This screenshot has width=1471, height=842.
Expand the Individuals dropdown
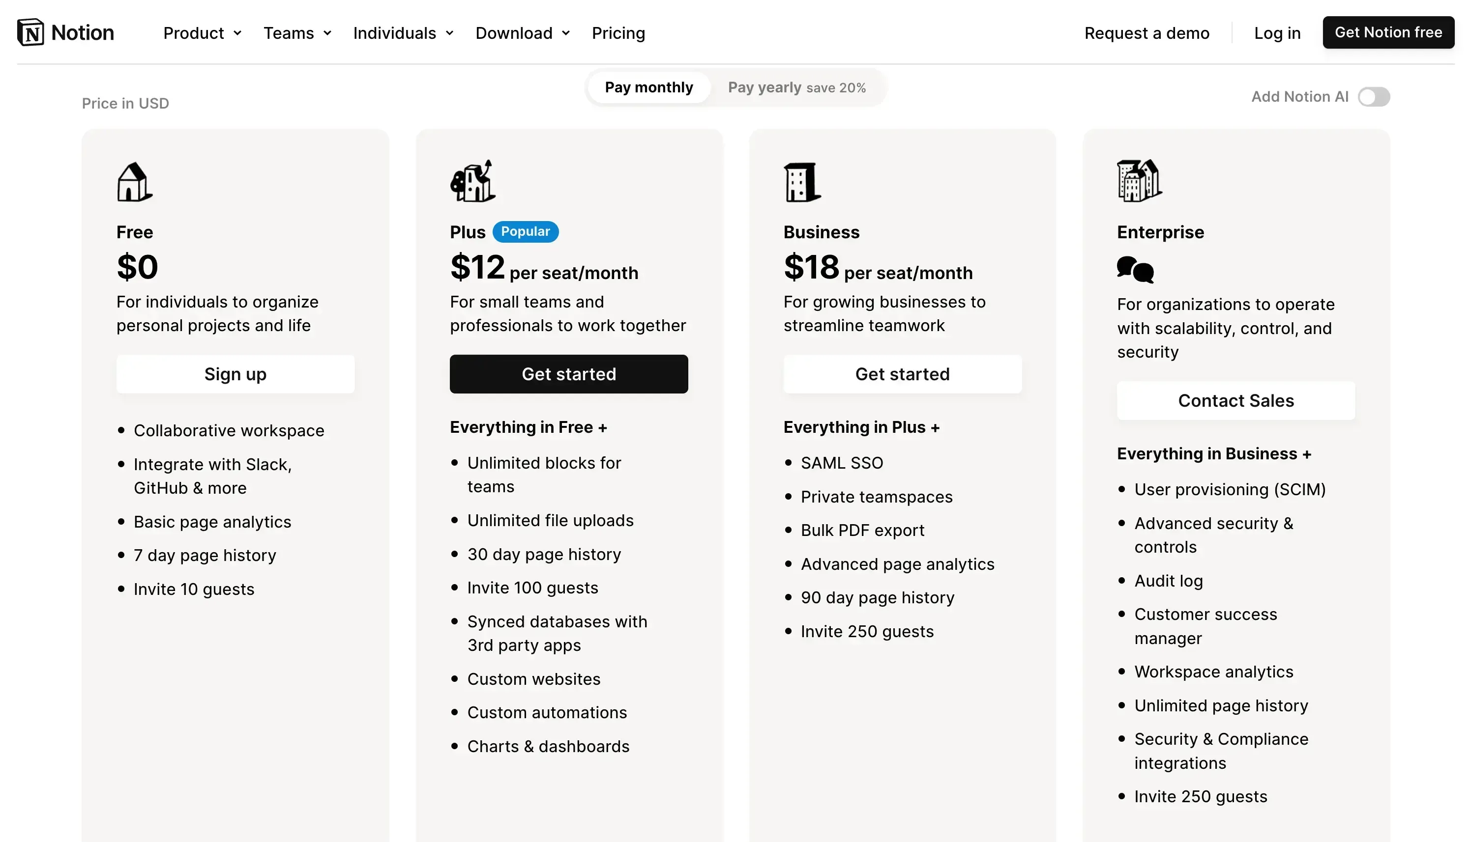(x=403, y=33)
